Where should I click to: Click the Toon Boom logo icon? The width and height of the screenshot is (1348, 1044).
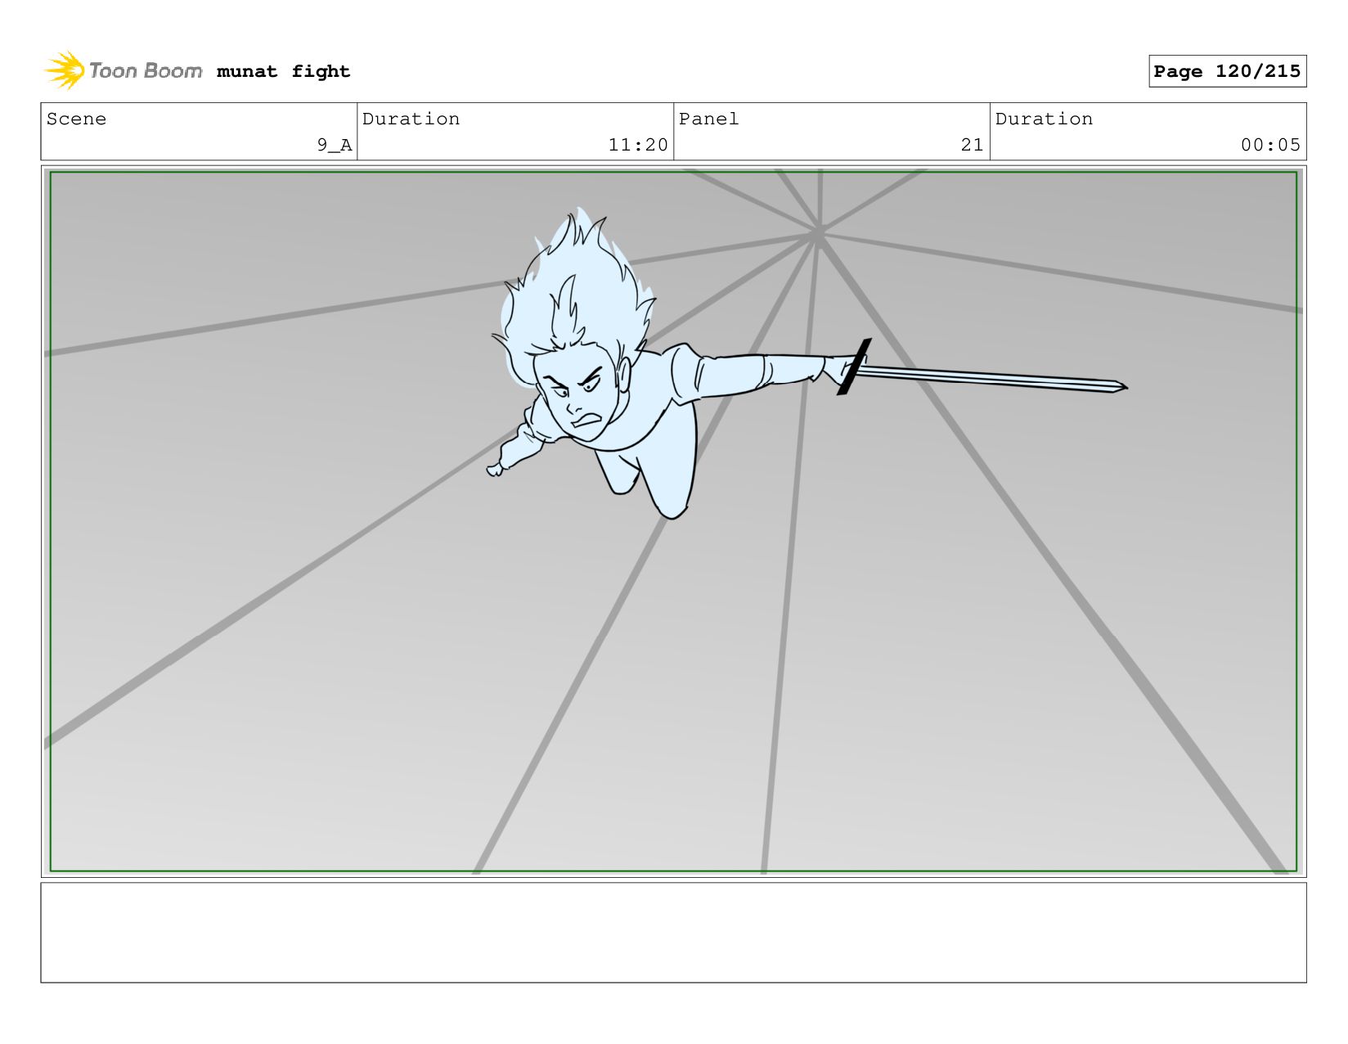(x=65, y=70)
